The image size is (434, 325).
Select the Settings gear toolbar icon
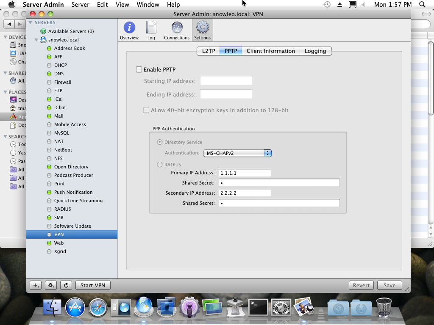click(202, 30)
